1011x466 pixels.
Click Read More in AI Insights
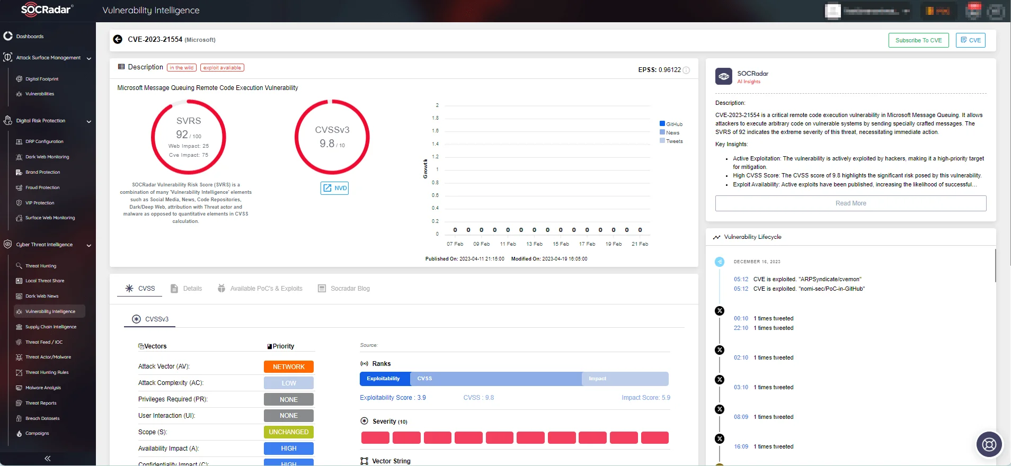[x=850, y=203]
